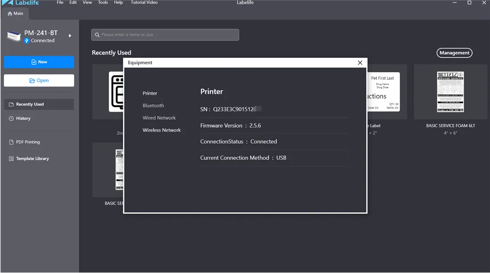
Task: Open the File menu
Action: tap(60, 3)
